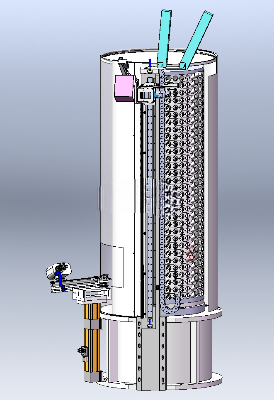Click the gray slotted support plate below
The width and height of the screenshot is (274, 400).
[x=151, y=353]
